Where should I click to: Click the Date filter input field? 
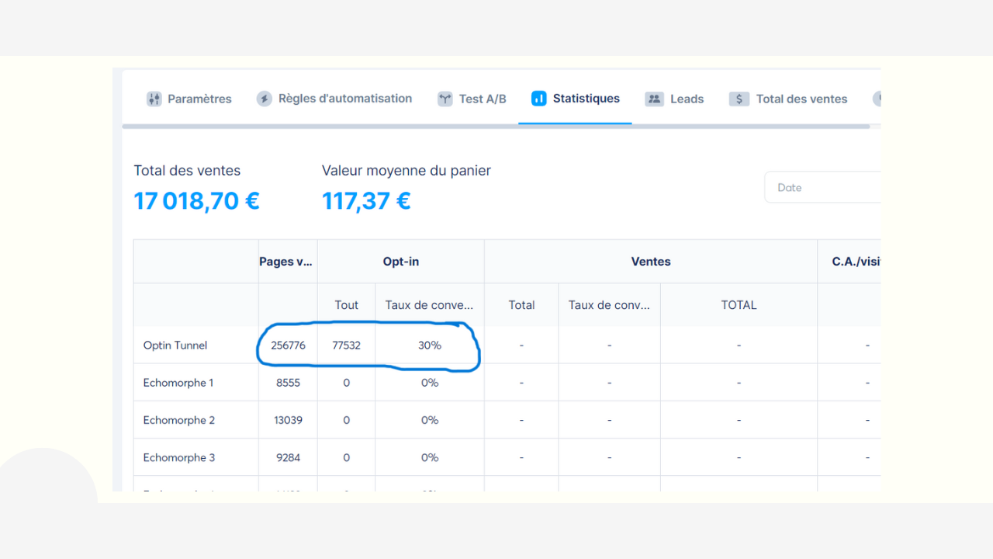coord(822,187)
